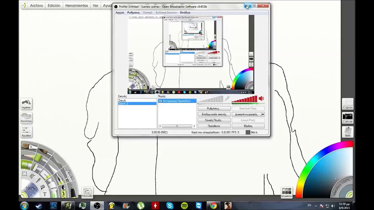This screenshot has height=210, width=374.
Task: Show hidden system tray icons
Action: pos(316,206)
